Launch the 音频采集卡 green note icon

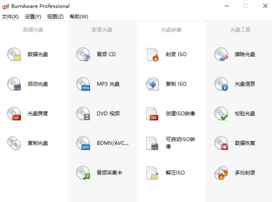[83, 173]
